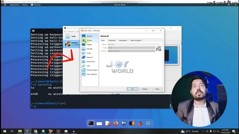Open Windows notification center
The width and height of the screenshot is (239, 134).
[234, 131]
